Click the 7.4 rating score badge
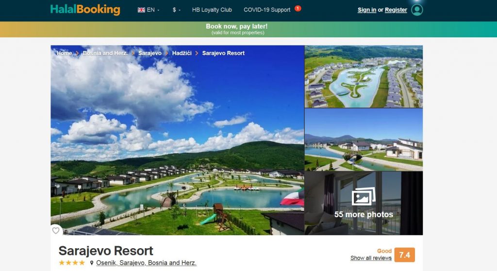 [x=404, y=255]
